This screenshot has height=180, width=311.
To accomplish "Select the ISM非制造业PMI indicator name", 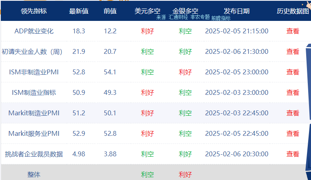I will [x=34, y=72].
